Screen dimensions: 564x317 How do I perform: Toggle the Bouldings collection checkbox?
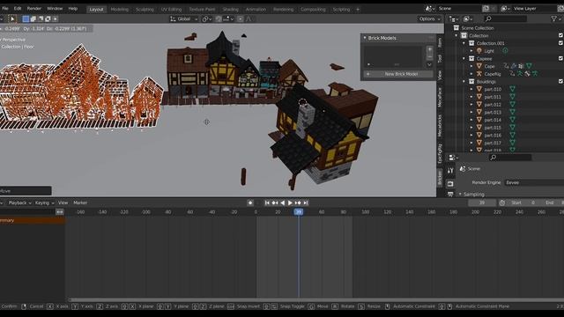tap(560, 82)
